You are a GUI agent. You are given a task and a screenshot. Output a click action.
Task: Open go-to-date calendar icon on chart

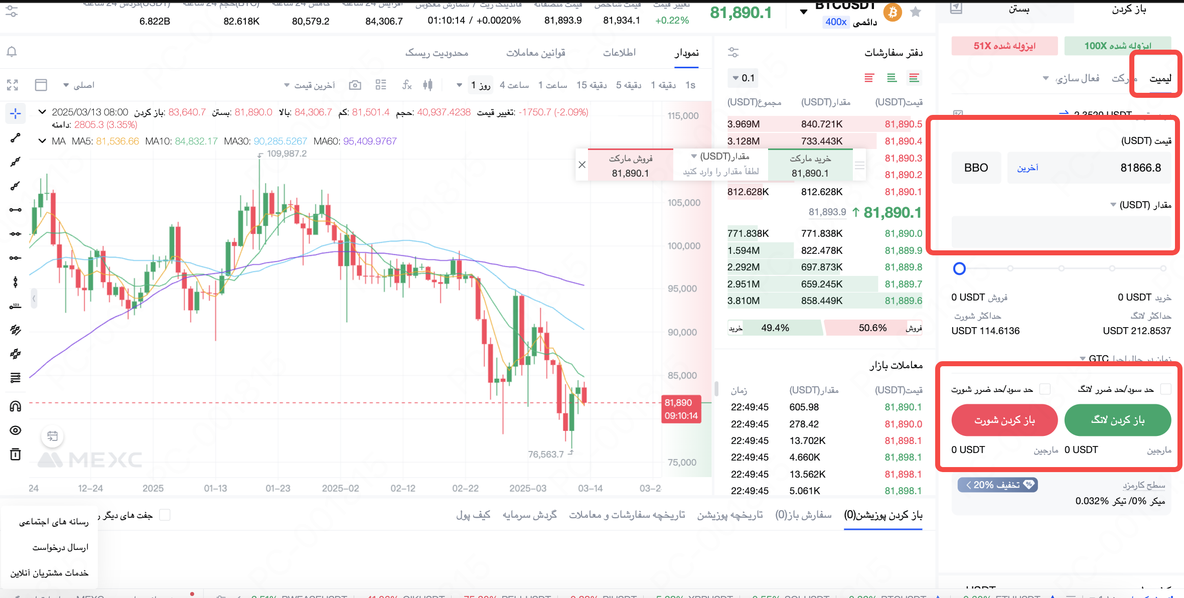pyautogui.click(x=53, y=436)
